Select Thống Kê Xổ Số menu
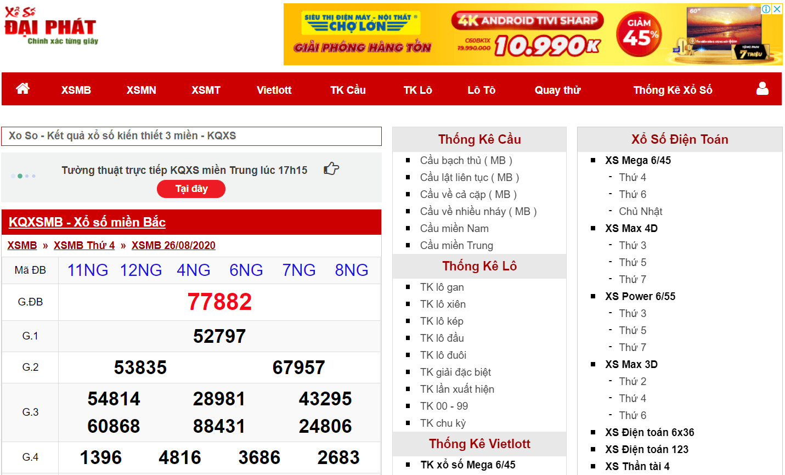The image size is (785, 475). (673, 90)
